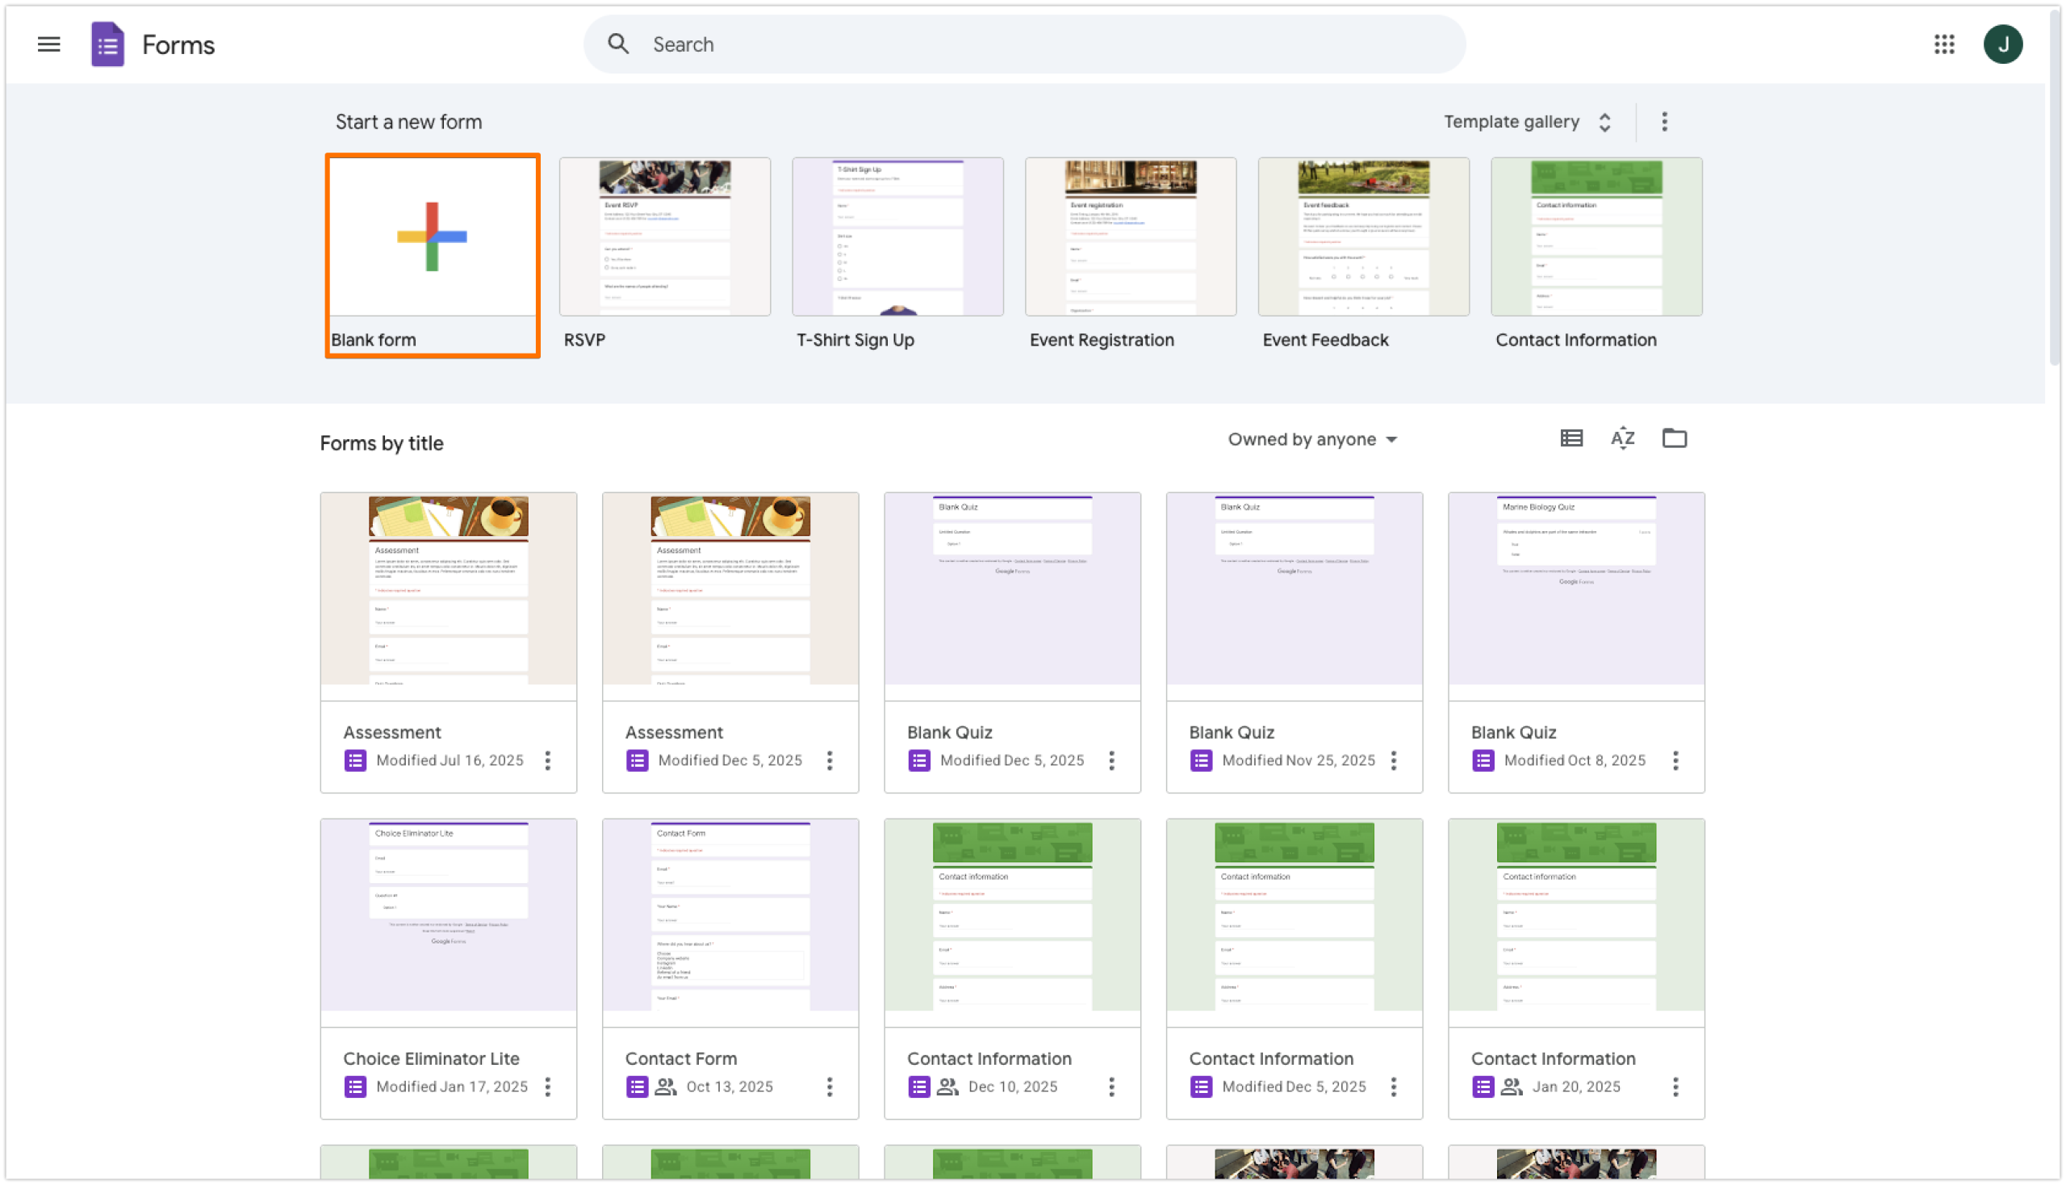
Task: Click the Choice Eliminator Lite title
Action: point(431,1059)
